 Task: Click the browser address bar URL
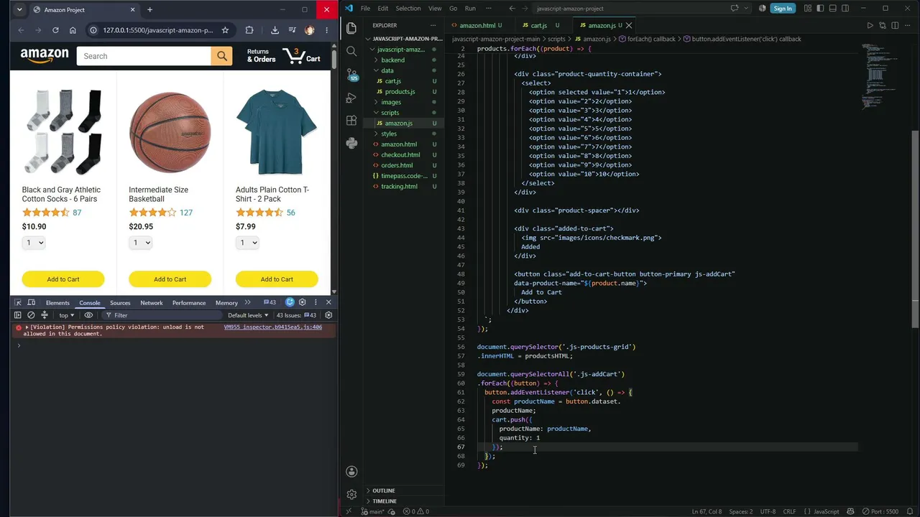157,30
